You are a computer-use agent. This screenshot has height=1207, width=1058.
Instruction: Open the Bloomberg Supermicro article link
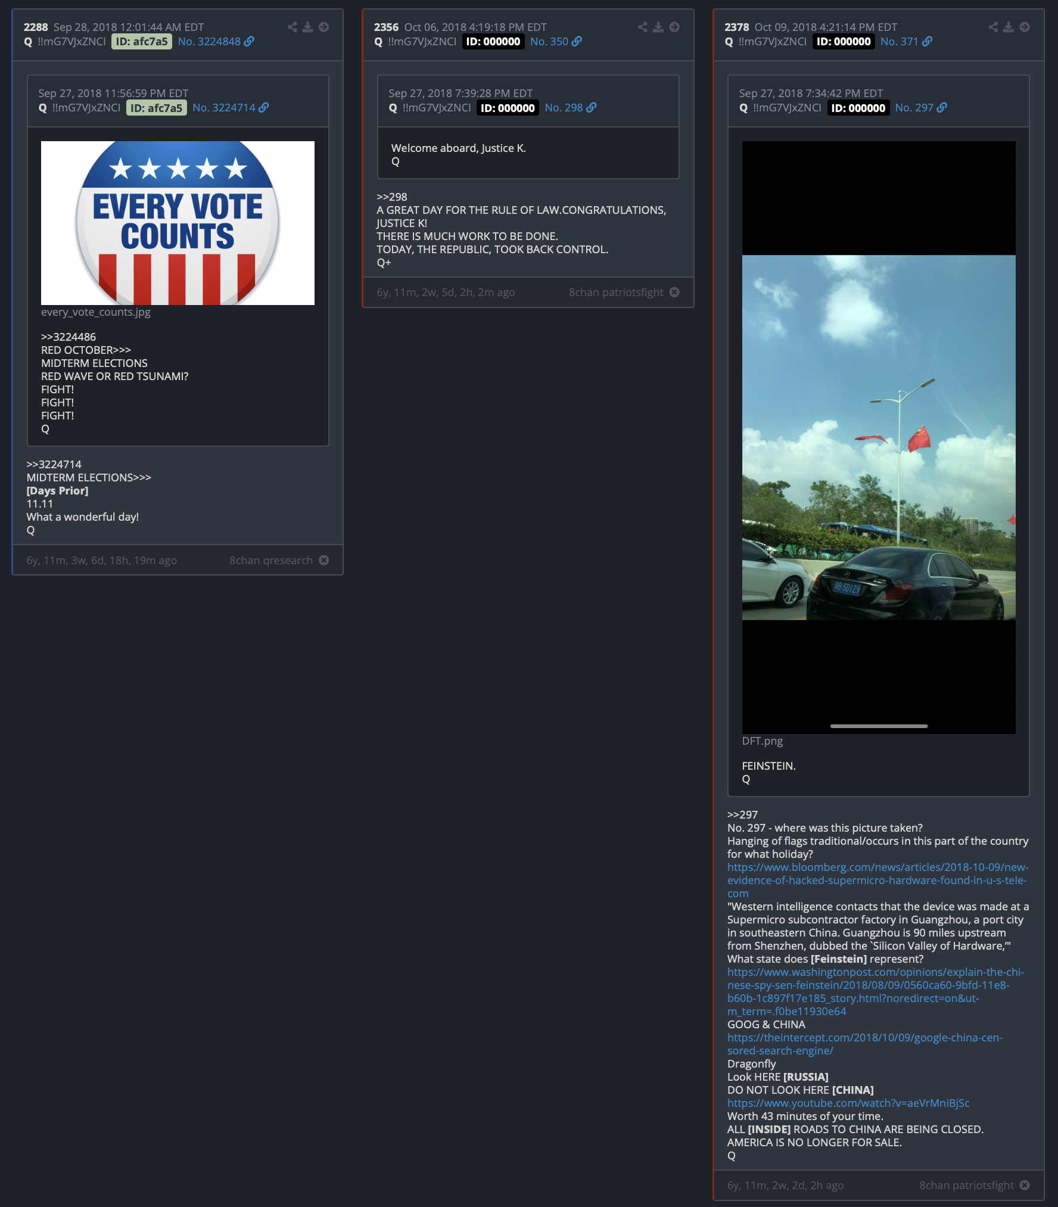click(877, 880)
